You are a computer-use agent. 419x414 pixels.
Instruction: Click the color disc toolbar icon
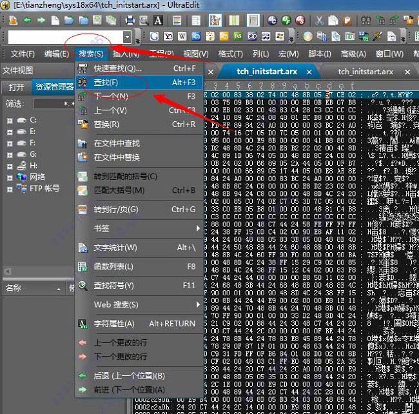click(308, 36)
